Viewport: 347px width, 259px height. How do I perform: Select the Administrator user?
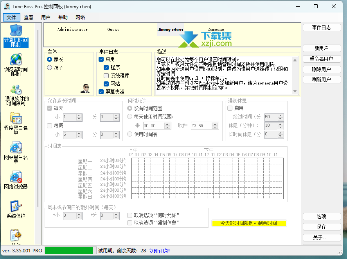pyautogui.click(x=73, y=29)
